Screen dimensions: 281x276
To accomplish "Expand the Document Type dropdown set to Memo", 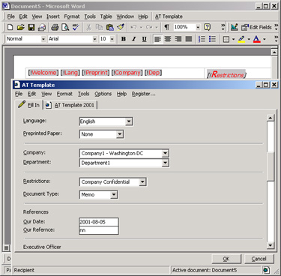I will tap(114, 194).
